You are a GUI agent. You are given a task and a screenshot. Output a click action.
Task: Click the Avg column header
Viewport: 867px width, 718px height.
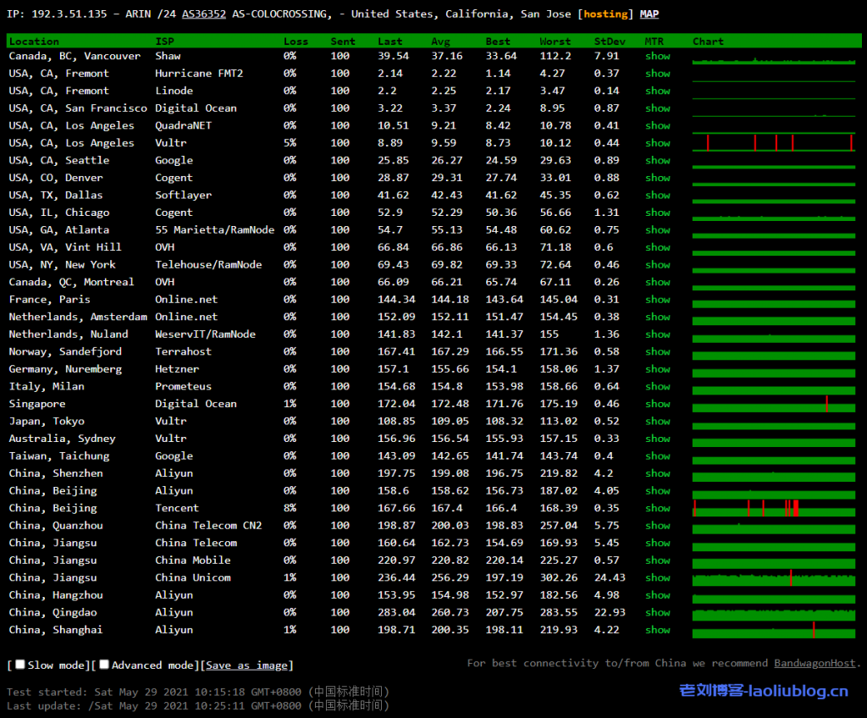[440, 41]
